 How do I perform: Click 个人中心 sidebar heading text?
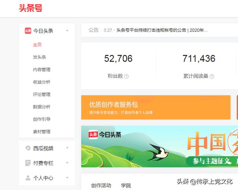[x=43, y=178]
